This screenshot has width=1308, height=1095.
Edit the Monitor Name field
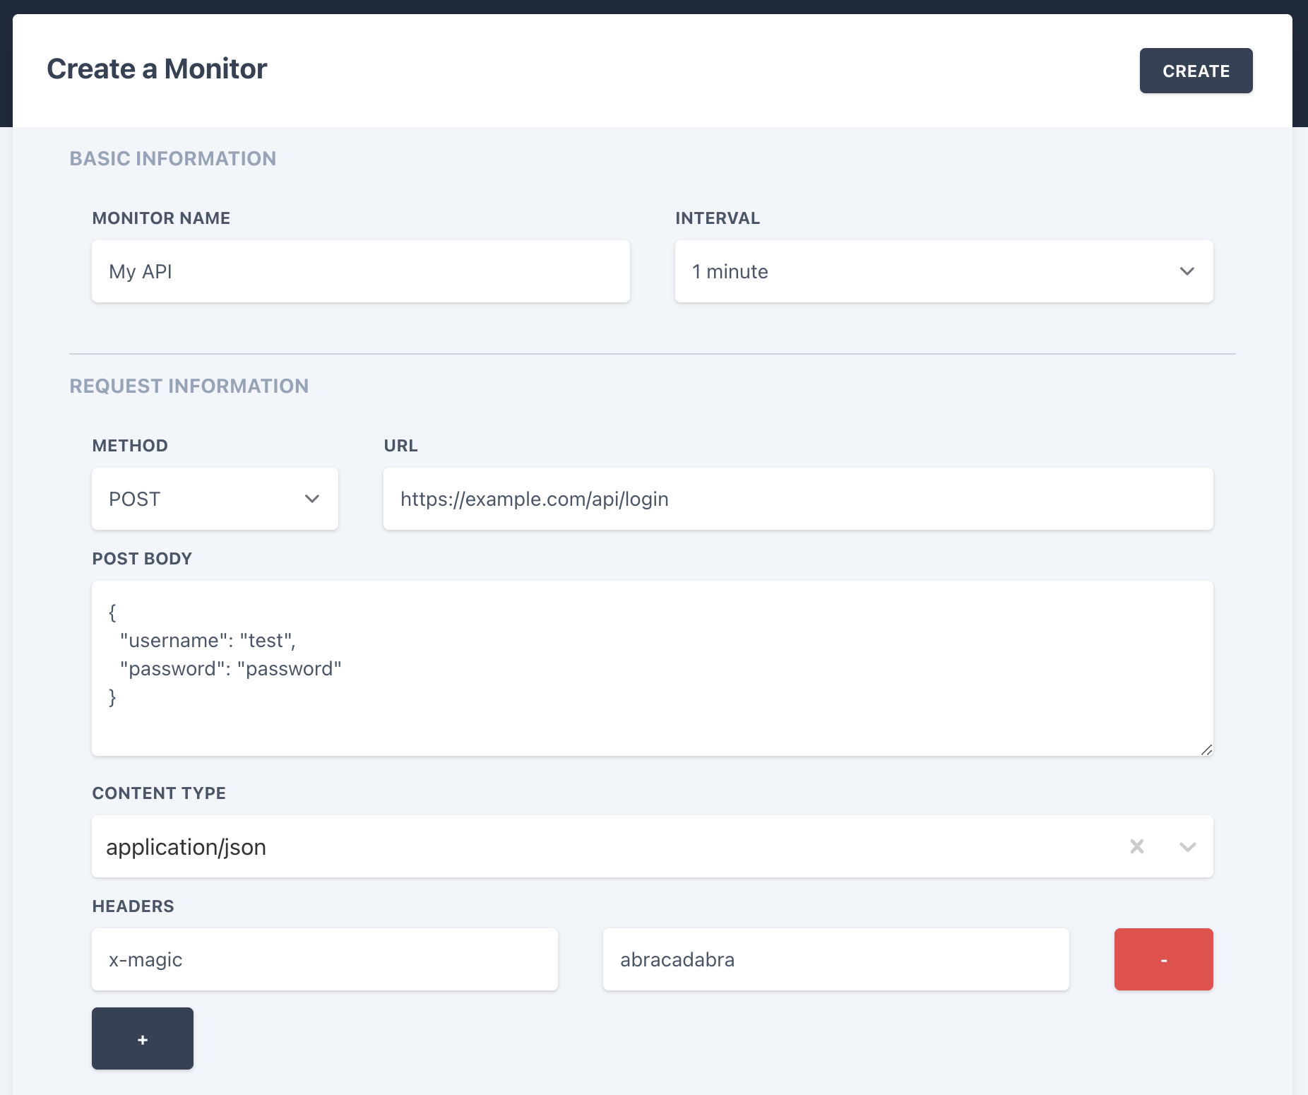pyautogui.click(x=361, y=271)
